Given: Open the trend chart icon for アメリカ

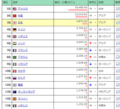Looking at the screenshot, I should click(x=118, y=9).
